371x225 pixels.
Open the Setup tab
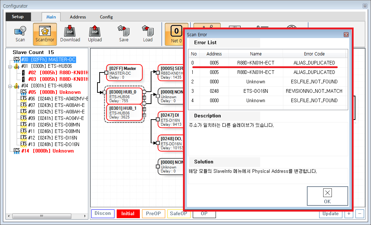pyautogui.click(x=18, y=17)
